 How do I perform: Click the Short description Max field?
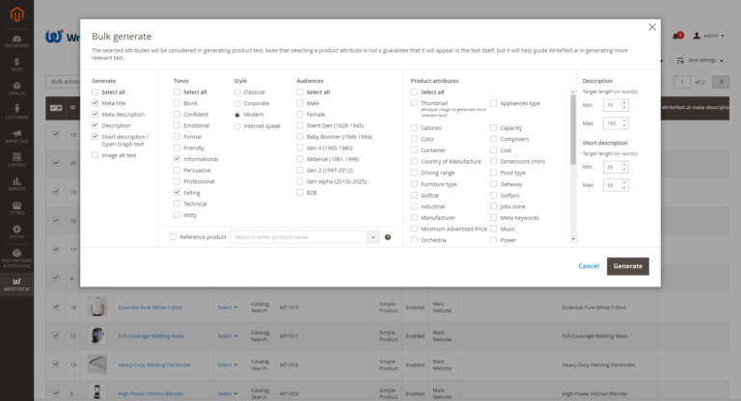(616, 185)
